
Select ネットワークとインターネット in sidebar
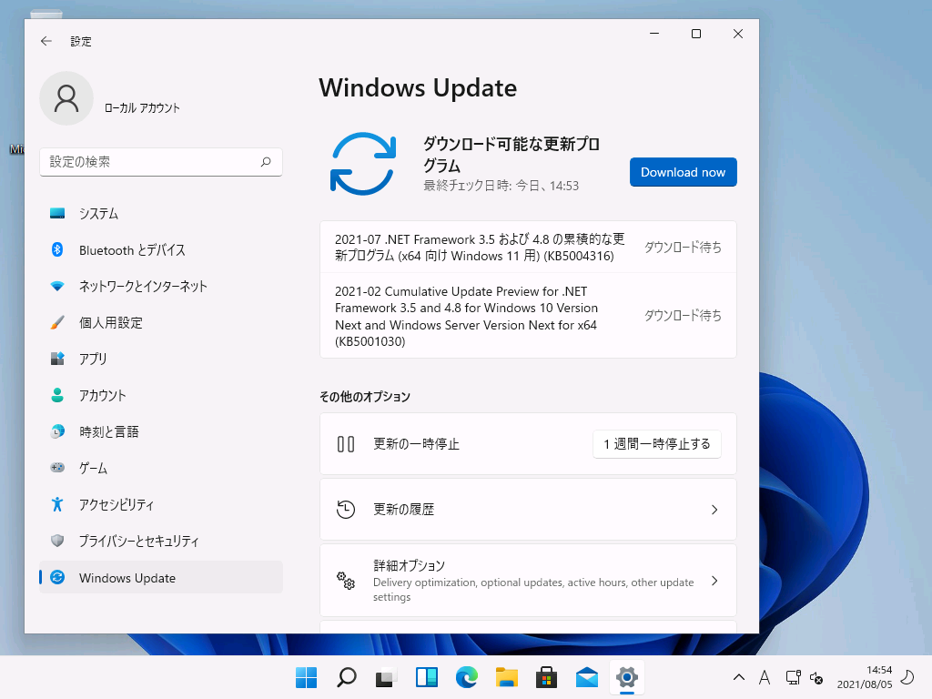[x=160, y=287]
